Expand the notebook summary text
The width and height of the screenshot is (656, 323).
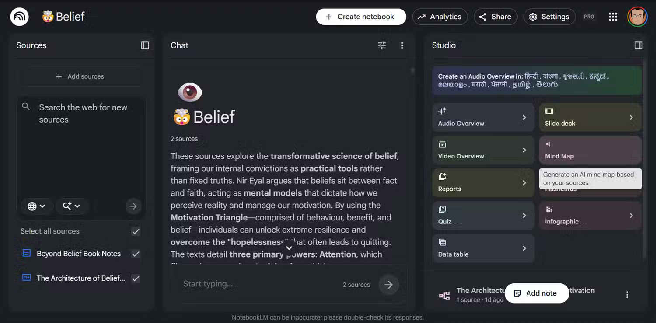tap(289, 248)
